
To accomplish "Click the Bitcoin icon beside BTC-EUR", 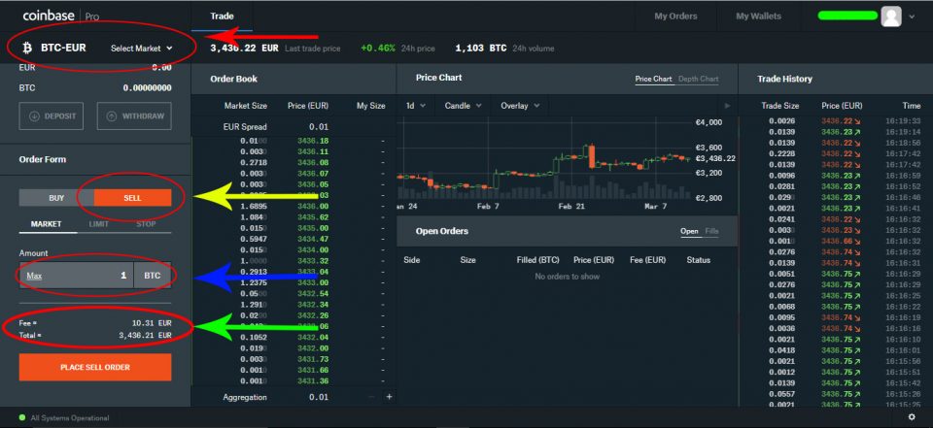I will (26, 49).
